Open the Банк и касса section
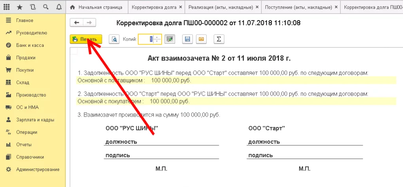The width and height of the screenshot is (403, 187). point(30,45)
